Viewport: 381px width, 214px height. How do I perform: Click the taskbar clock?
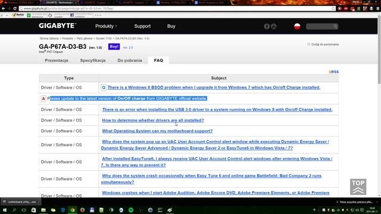point(371,210)
